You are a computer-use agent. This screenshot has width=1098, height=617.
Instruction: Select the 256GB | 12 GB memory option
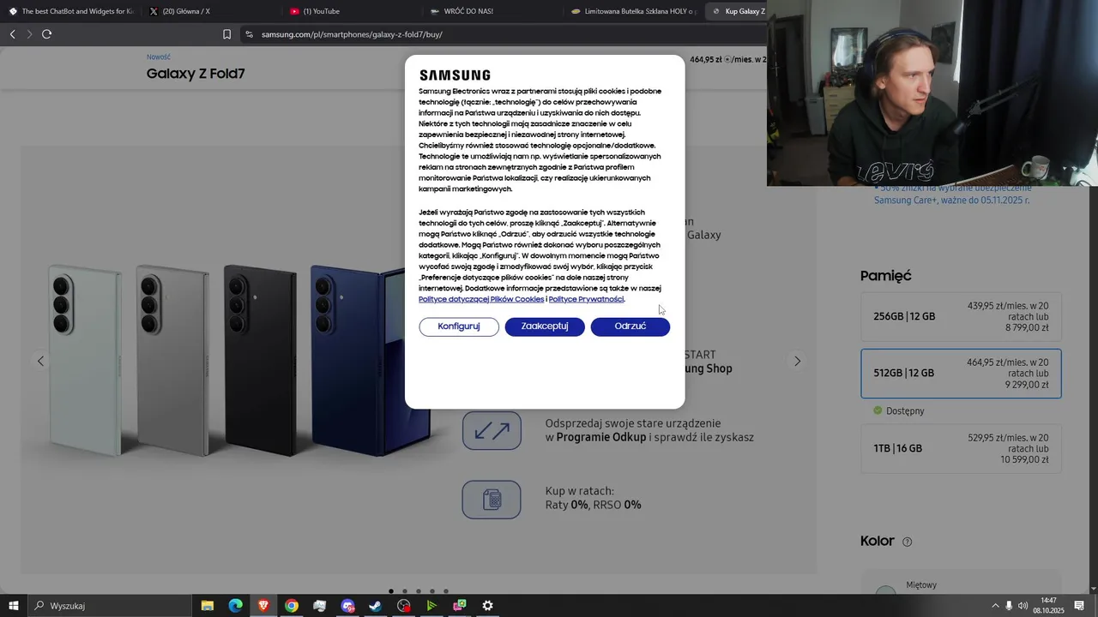961,316
